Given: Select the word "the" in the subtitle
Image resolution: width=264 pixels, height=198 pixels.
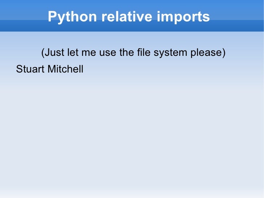Looking at the screenshot, I should click(x=127, y=52).
